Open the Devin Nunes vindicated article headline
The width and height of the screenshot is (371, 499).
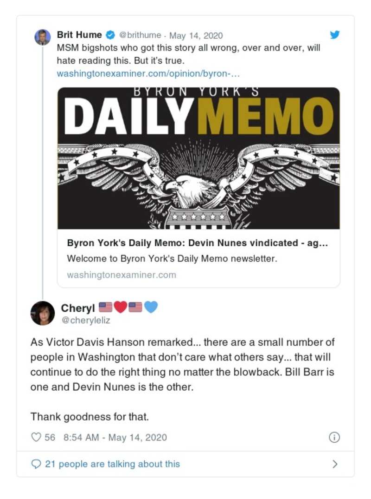click(198, 243)
